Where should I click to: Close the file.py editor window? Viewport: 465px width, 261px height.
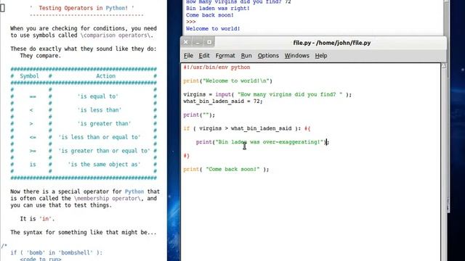186,42
